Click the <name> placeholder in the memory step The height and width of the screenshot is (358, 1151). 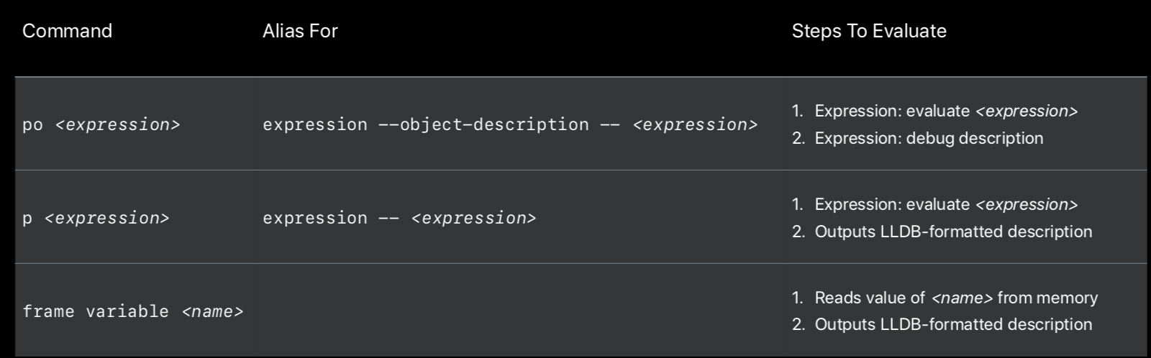[962, 298]
